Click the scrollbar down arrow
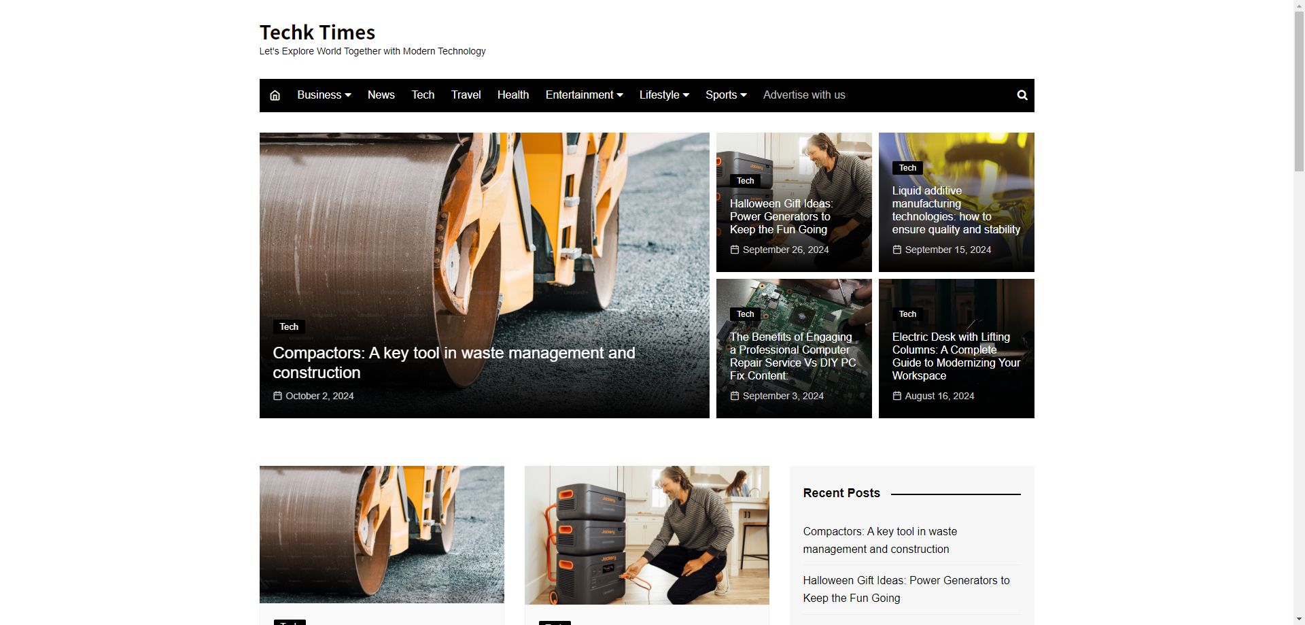The height and width of the screenshot is (625, 1305). pyautogui.click(x=1299, y=620)
